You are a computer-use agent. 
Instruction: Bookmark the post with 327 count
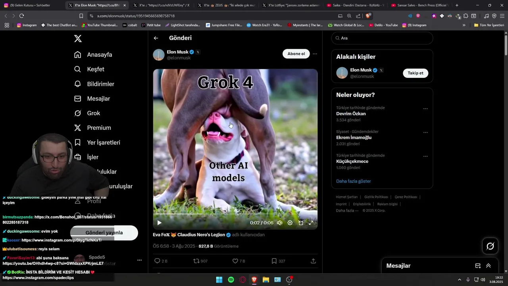click(278, 261)
